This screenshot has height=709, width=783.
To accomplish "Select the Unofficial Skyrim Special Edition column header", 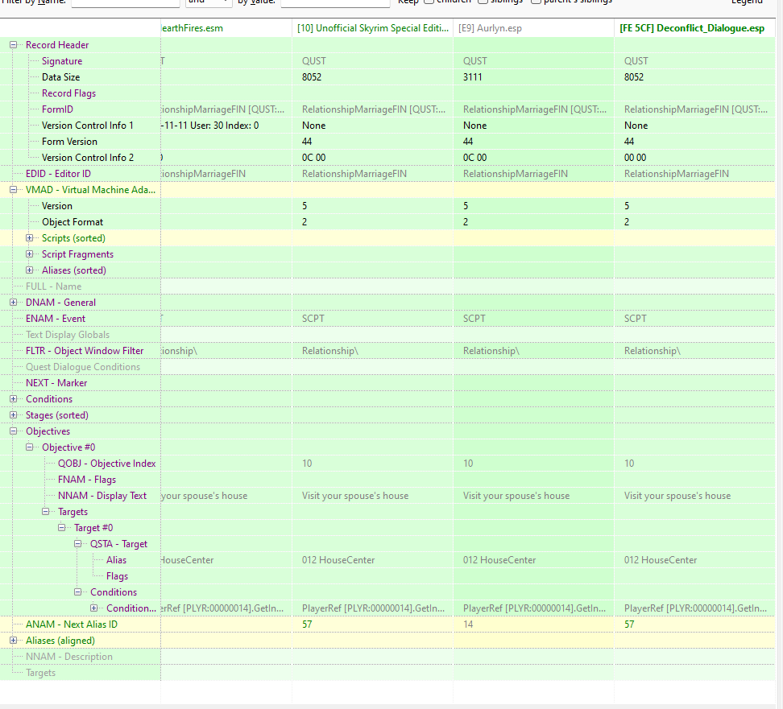I will coord(372,28).
